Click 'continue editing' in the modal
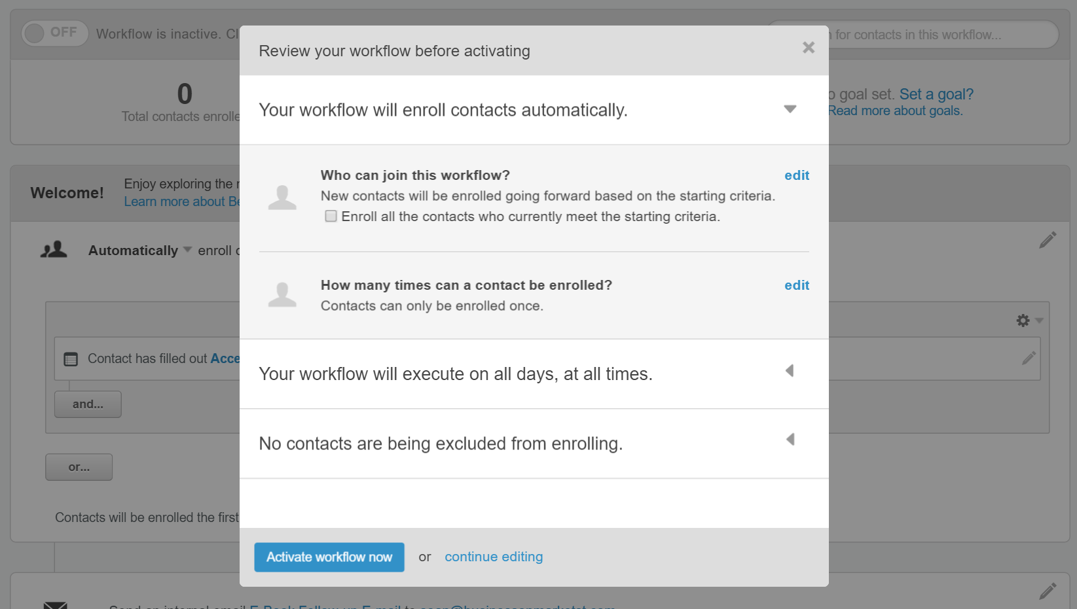1077x609 pixels. point(494,557)
